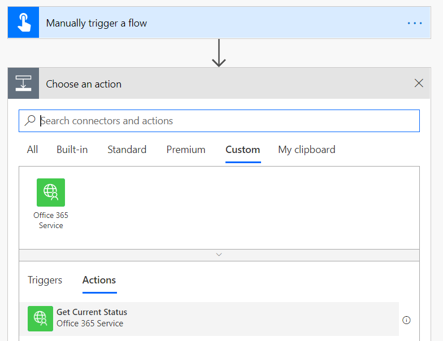Click the Manually trigger a flow title
This screenshot has height=341, width=443.
point(97,23)
